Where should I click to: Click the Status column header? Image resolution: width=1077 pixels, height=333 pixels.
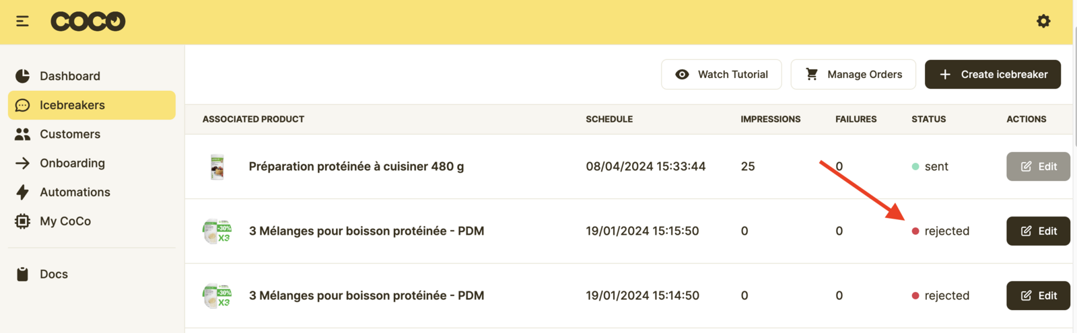928,119
